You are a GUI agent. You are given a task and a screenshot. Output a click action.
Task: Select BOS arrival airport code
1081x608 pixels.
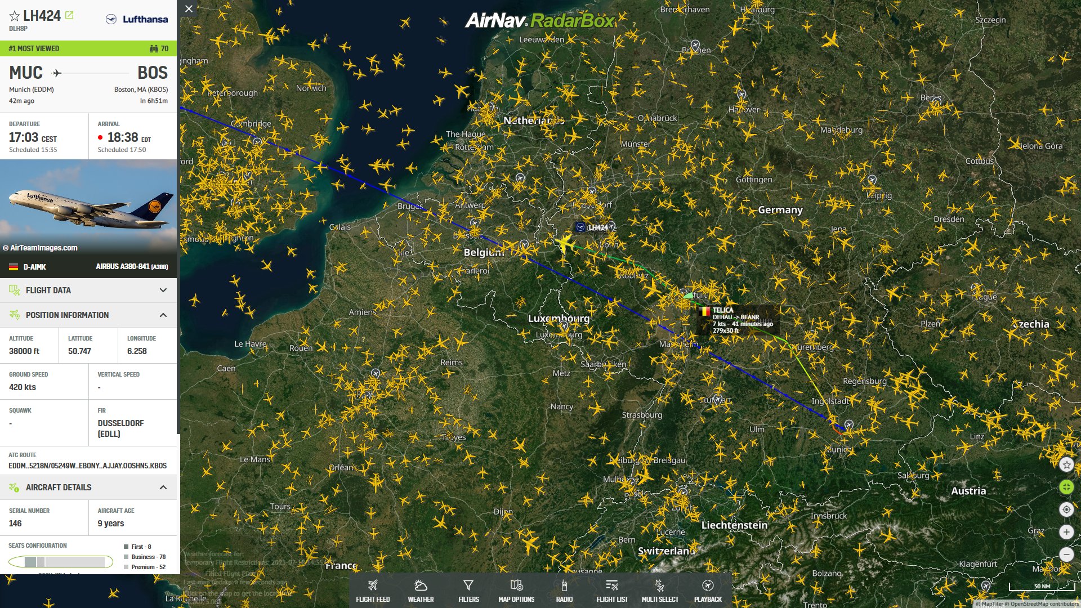pyautogui.click(x=153, y=73)
